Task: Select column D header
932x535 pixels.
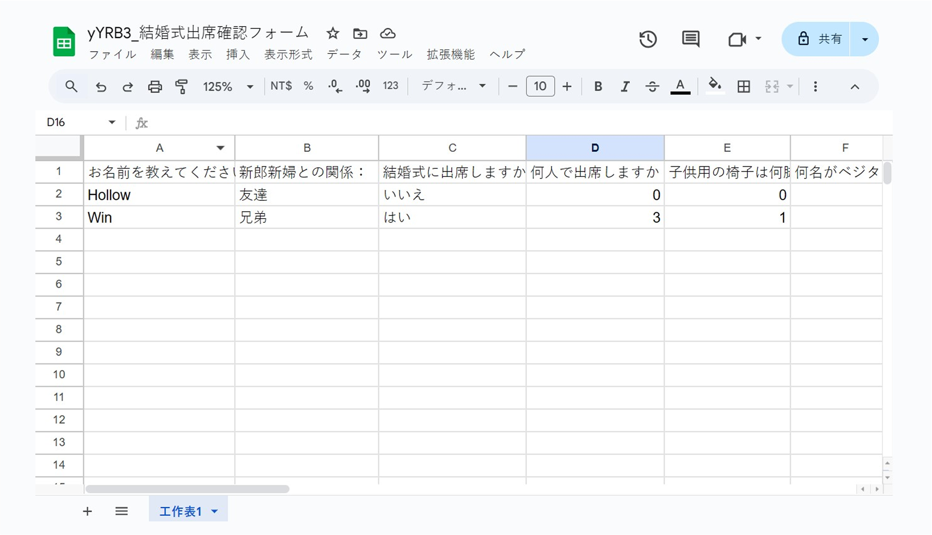Action: 595,147
